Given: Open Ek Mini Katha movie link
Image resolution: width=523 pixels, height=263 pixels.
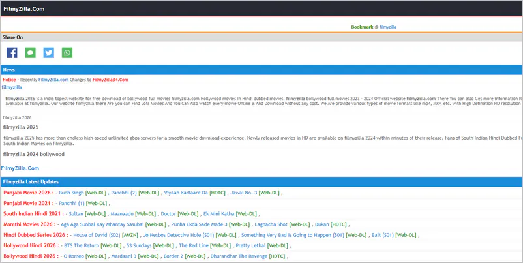Looking at the screenshot, I should click(219, 214).
